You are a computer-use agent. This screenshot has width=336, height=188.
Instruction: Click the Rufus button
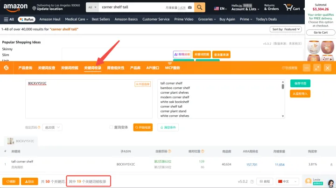pyautogui.click(x=27, y=19)
